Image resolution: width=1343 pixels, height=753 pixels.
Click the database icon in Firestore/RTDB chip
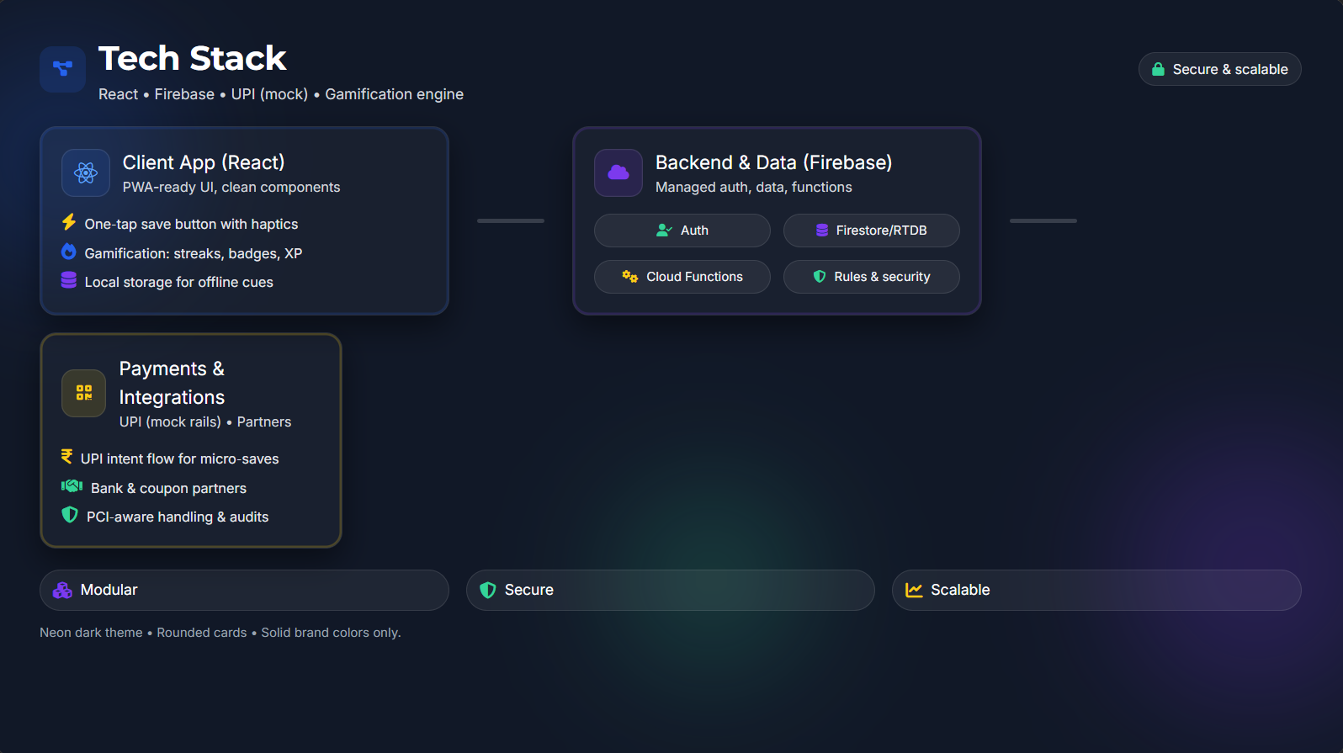click(x=822, y=230)
